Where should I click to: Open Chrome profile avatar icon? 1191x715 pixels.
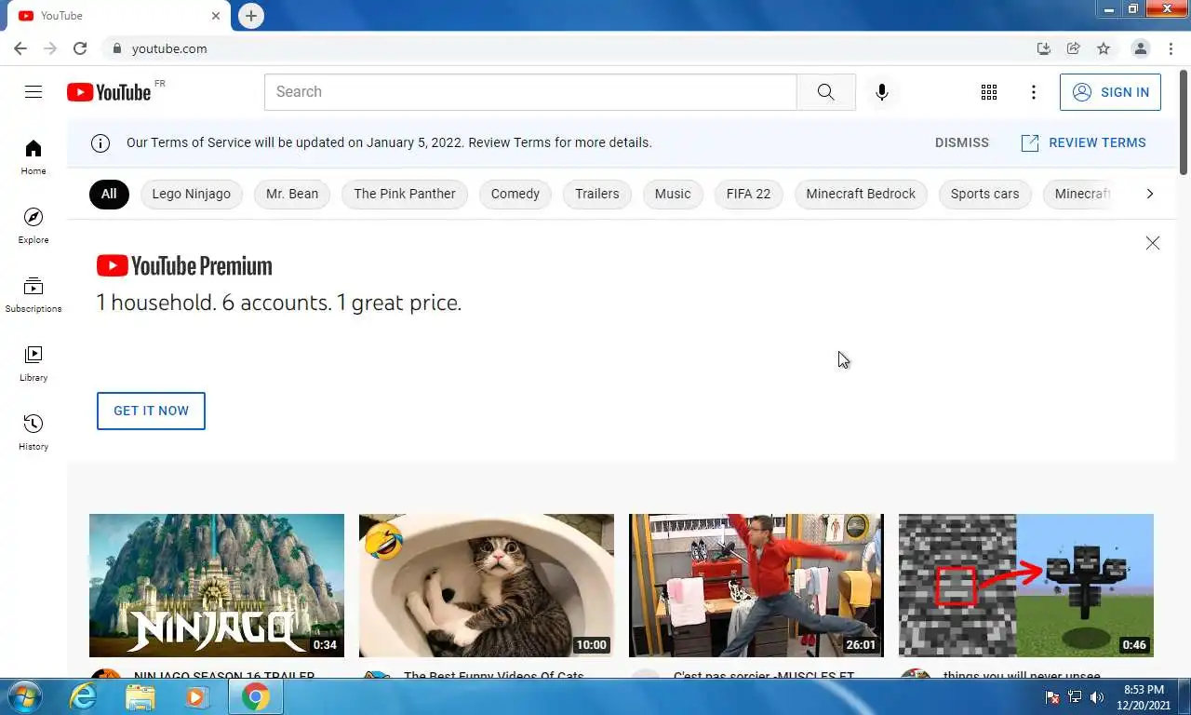coord(1140,48)
